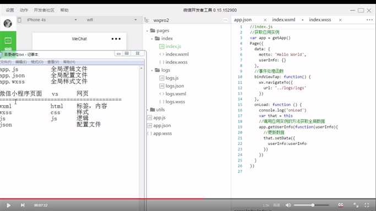The width and height of the screenshot is (376, 211).
Task: Collapse the index folder
Action: click(x=152, y=38)
